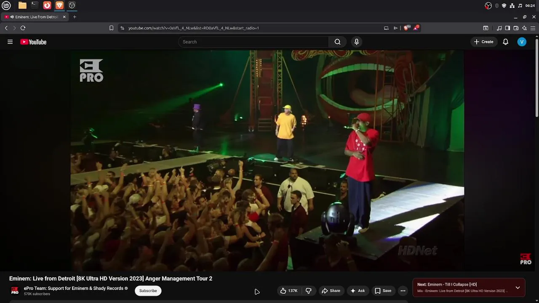
Task: Go forward in browser history
Action: 14,28
